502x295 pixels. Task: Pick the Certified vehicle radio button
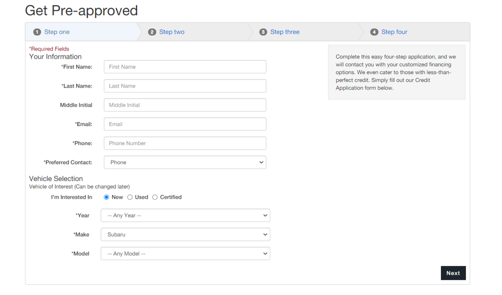[x=155, y=197]
